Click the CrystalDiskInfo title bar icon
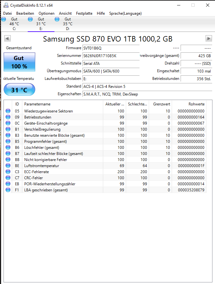The width and height of the screenshot is (215, 284). [x=6, y=5]
